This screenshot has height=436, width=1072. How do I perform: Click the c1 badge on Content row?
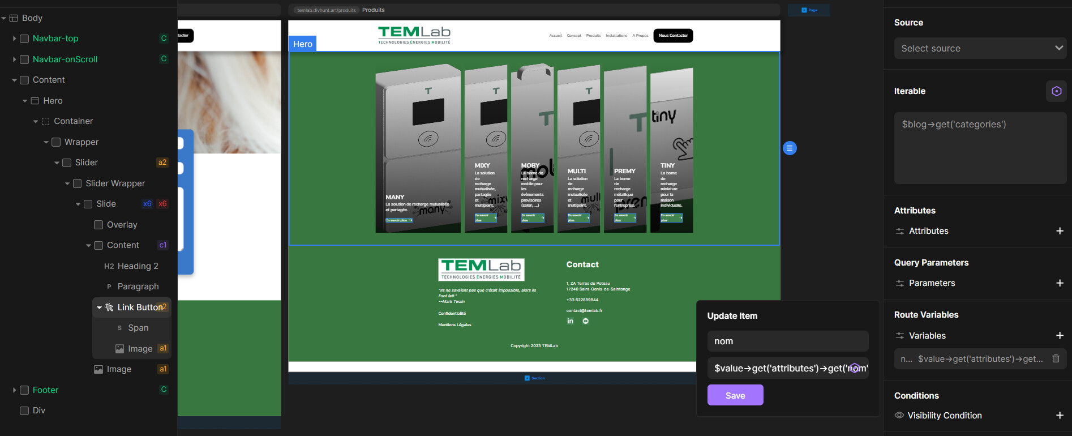tap(163, 245)
